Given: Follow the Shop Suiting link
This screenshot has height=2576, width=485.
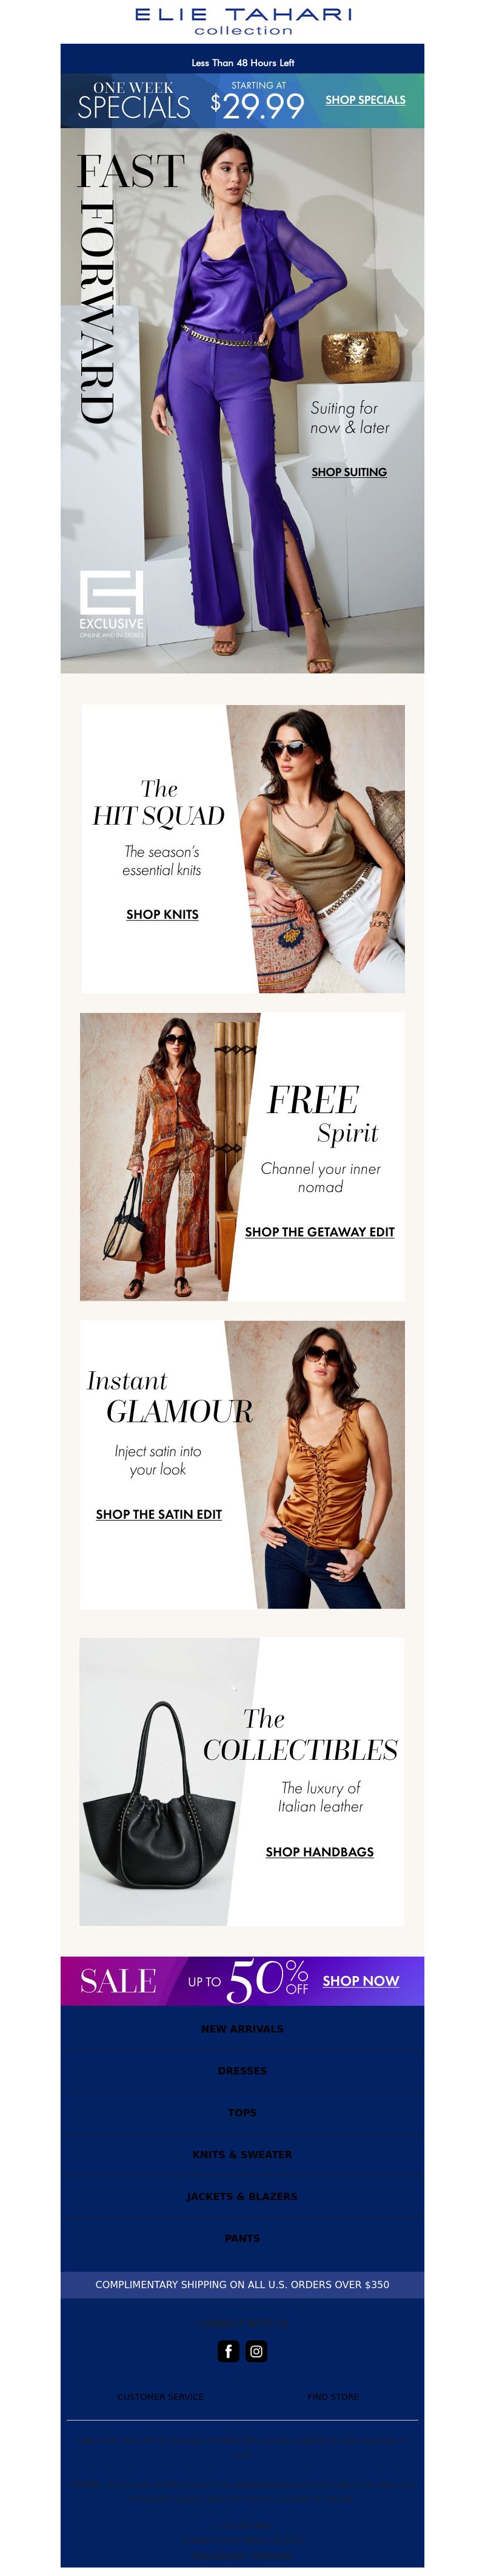Looking at the screenshot, I should coord(349,472).
